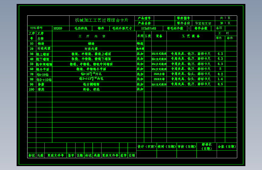
Task: Select the "热处理" workshop cell in row 20
Action: pos(140,49)
